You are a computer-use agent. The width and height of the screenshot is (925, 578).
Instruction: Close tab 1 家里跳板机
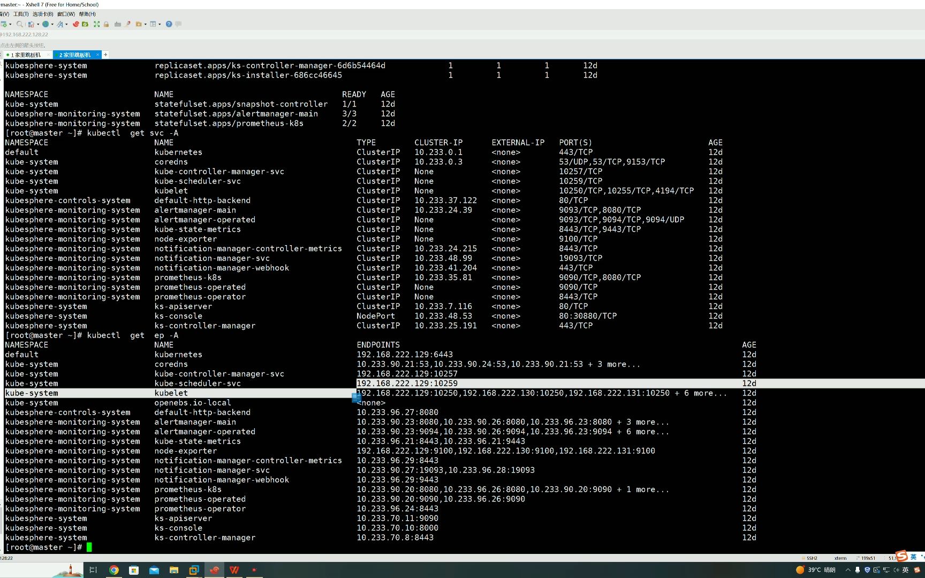coord(49,55)
